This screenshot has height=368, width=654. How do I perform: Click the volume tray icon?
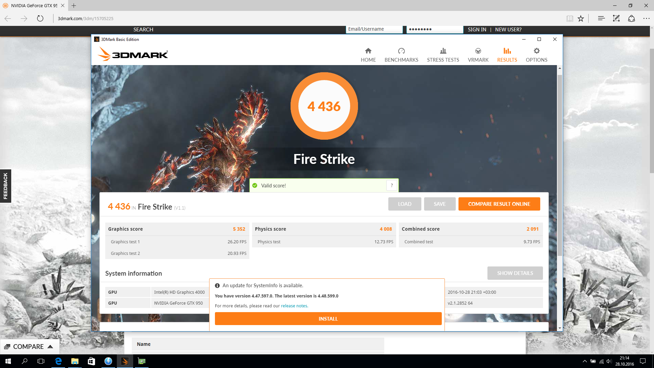tap(609, 361)
